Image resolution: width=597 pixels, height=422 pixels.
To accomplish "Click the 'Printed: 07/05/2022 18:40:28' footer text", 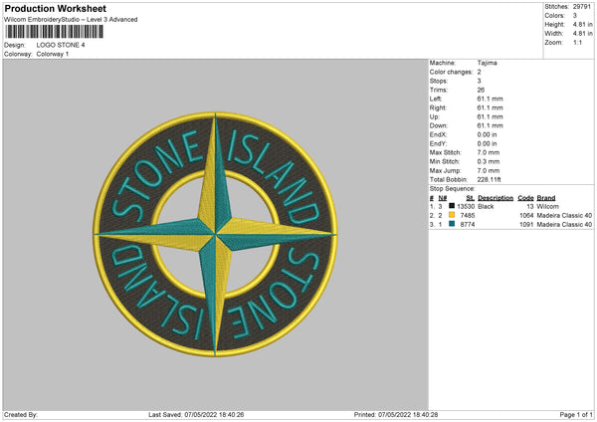I will (396, 415).
